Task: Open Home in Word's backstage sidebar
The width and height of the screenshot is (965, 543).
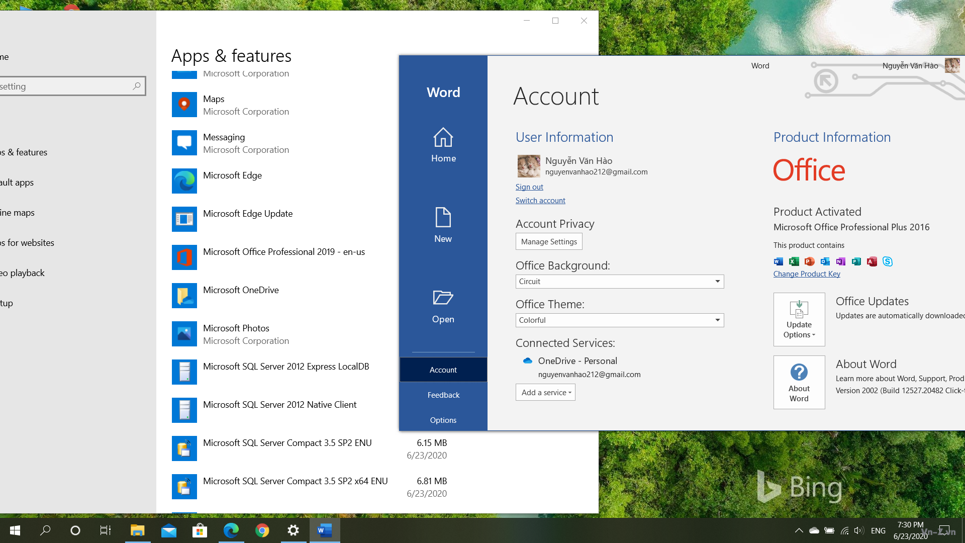Action: [443, 145]
